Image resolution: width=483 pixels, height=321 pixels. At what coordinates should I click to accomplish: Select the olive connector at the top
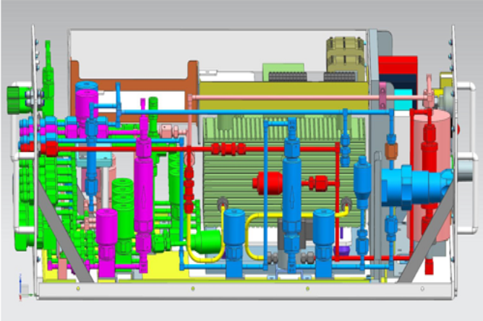coord(343,53)
